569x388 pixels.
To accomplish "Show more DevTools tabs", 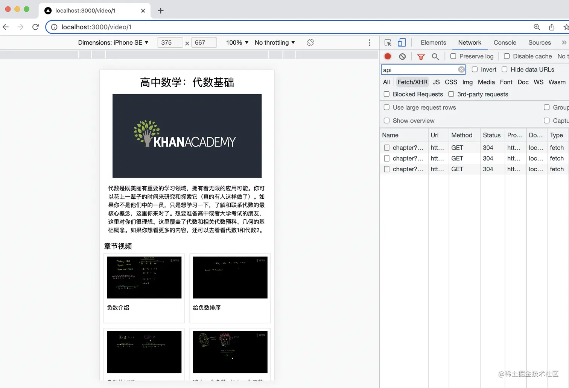I will click(564, 42).
